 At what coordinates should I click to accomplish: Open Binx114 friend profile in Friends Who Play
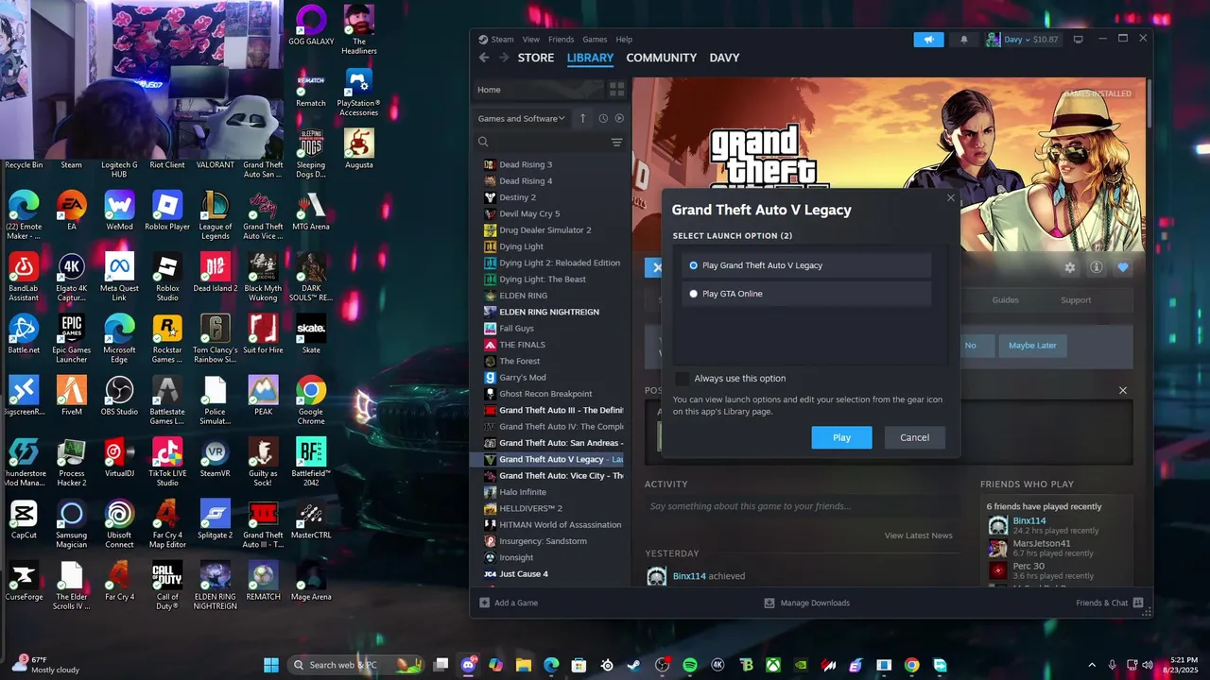point(1028,520)
